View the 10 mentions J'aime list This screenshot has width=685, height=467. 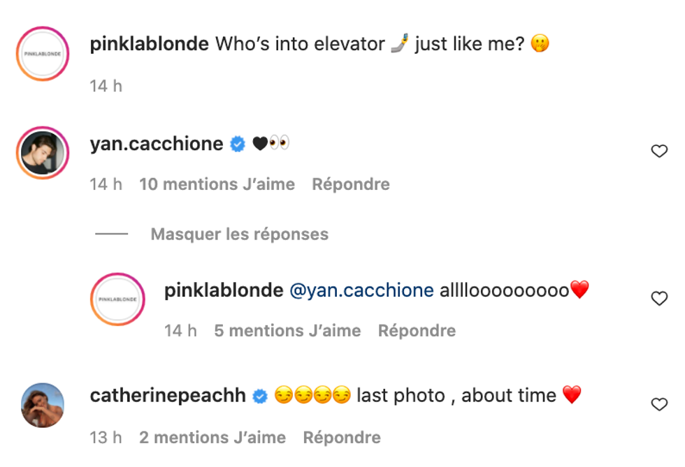[217, 184]
